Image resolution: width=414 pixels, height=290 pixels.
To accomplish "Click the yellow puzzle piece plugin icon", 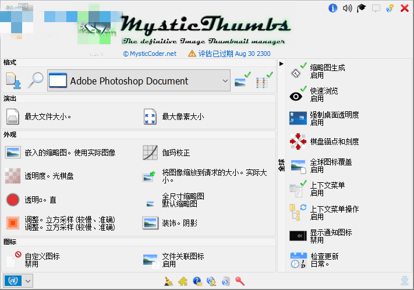I will pyautogui.click(x=183, y=281).
